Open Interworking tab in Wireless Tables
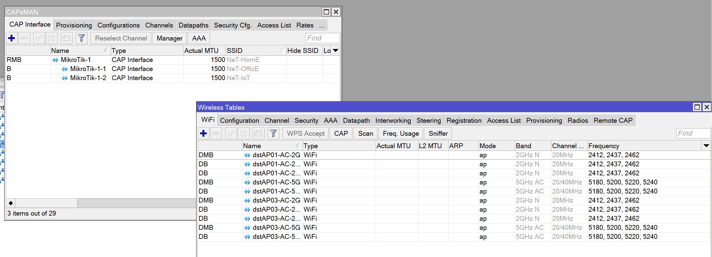The width and height of the screenshot is (712, 257). tap(393, 121)
